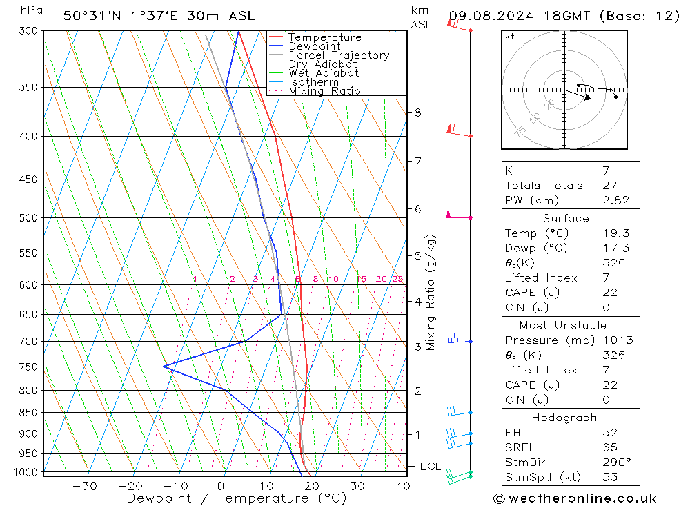Click the '850' pressure level label
The image size is (690, 506).
(28, 413)
